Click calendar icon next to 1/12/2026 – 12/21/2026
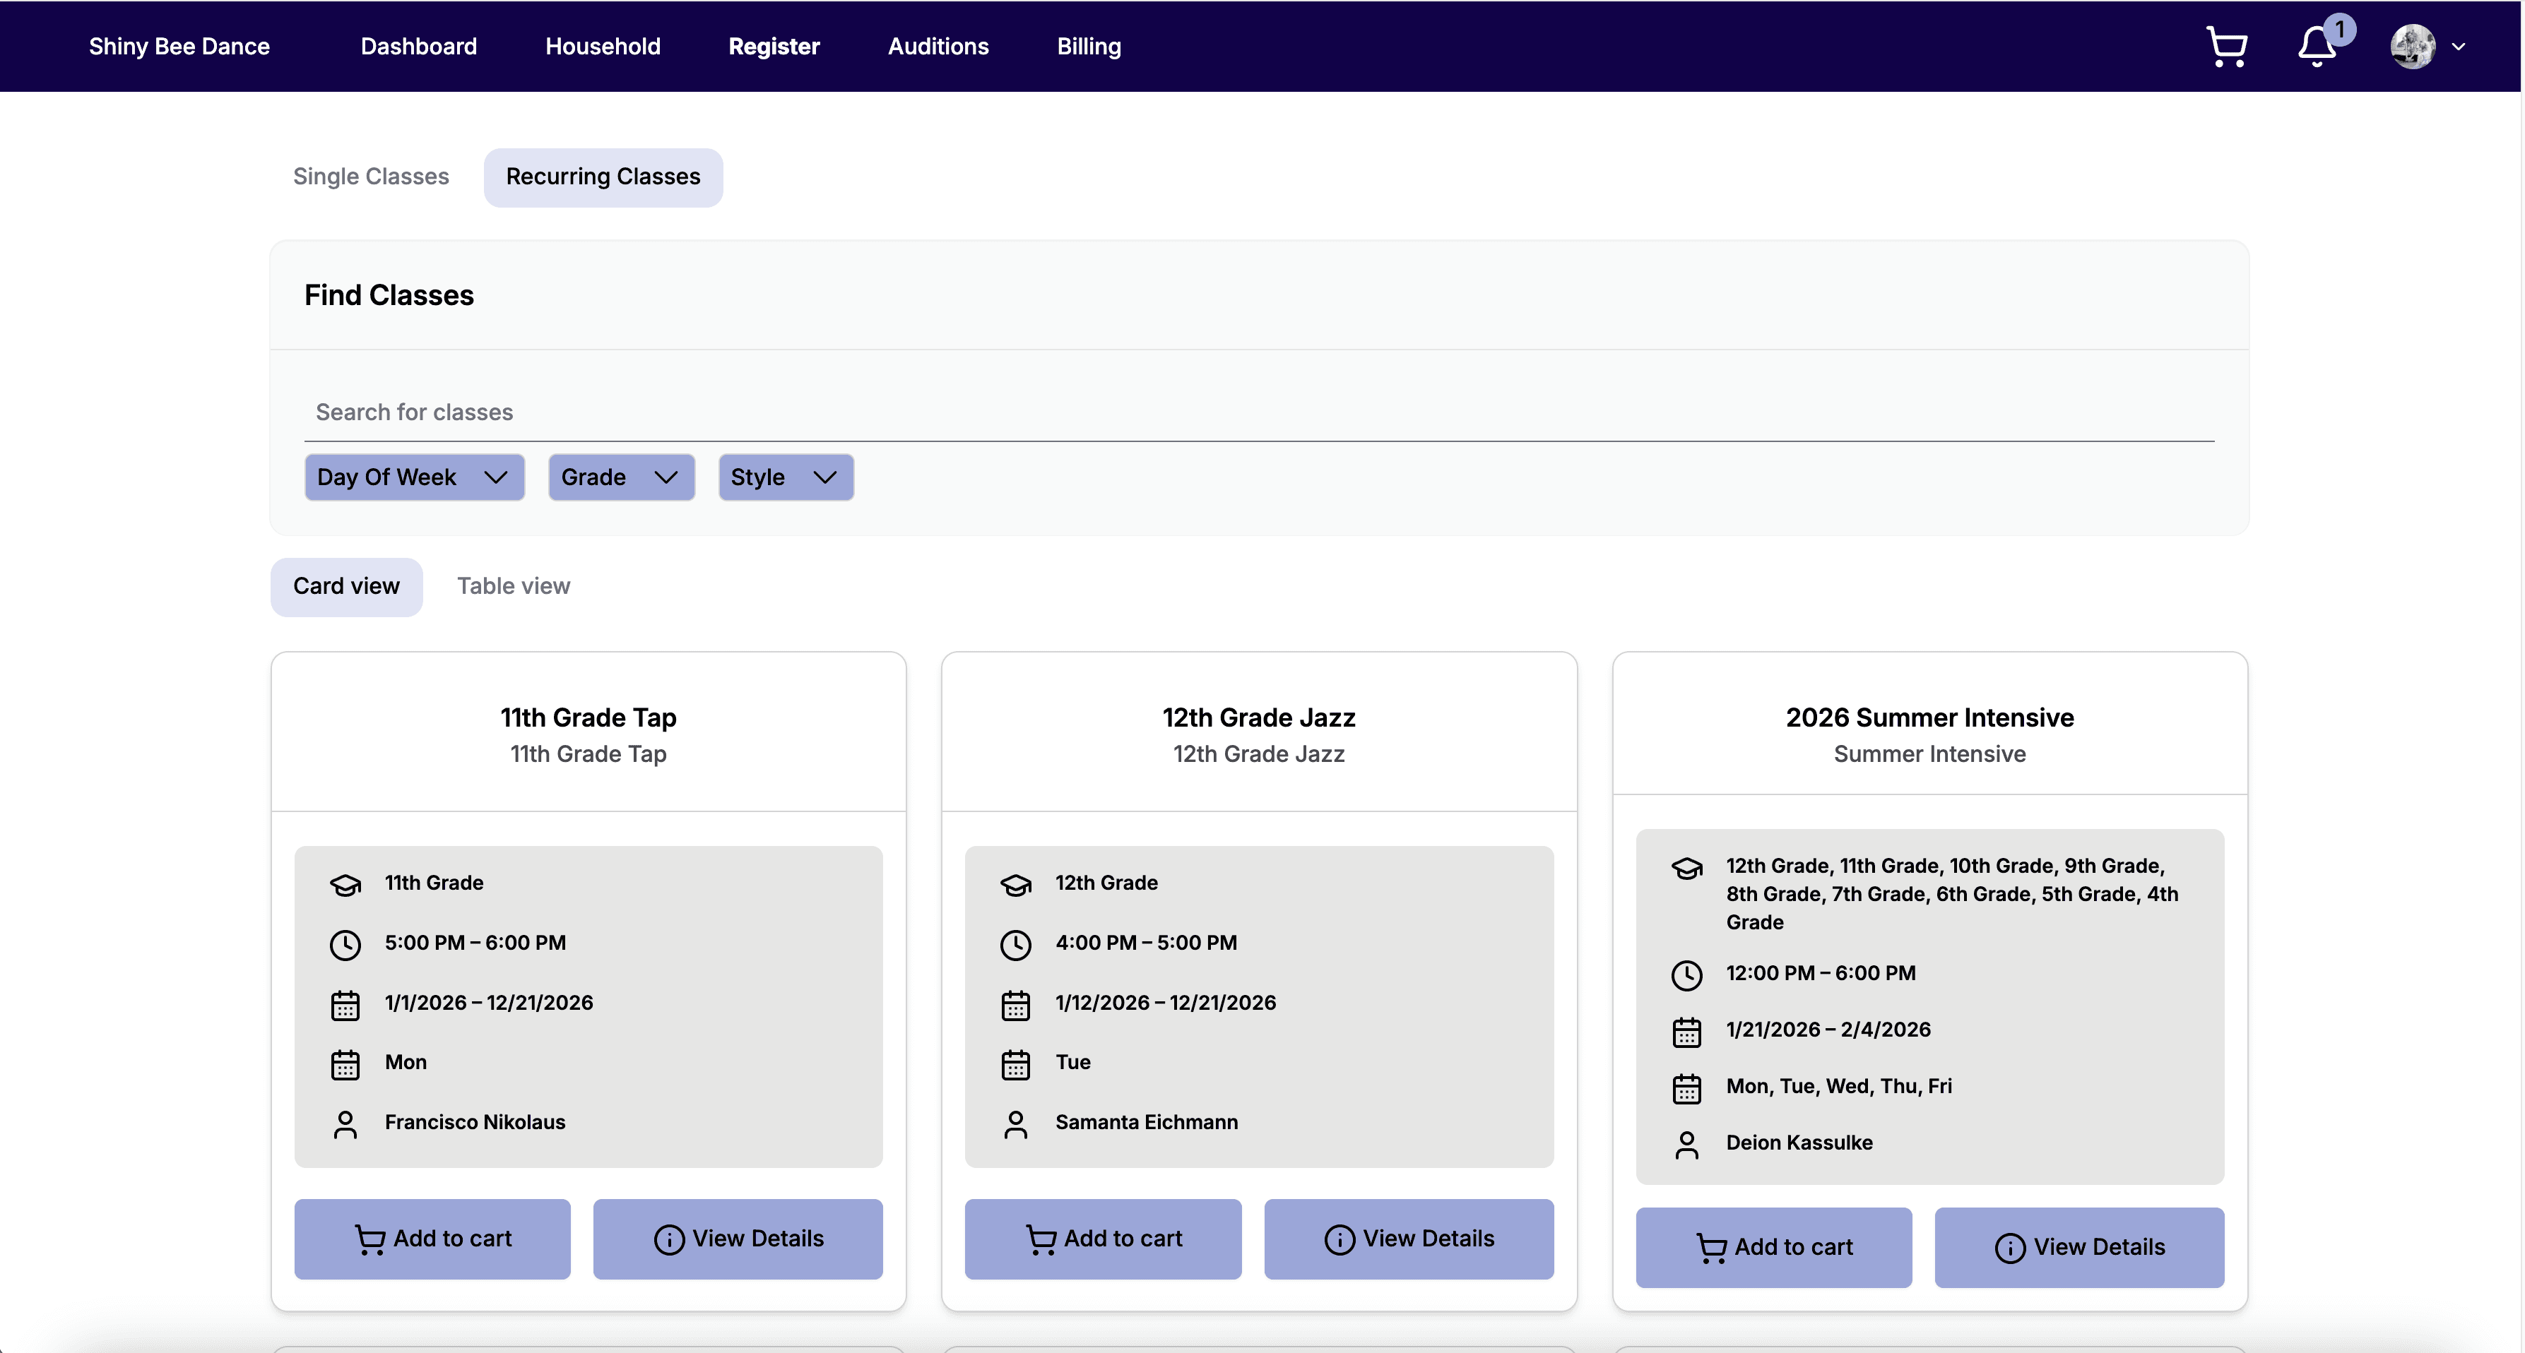Viewport: 2525px width, 1353px height. point(1015,1004)
